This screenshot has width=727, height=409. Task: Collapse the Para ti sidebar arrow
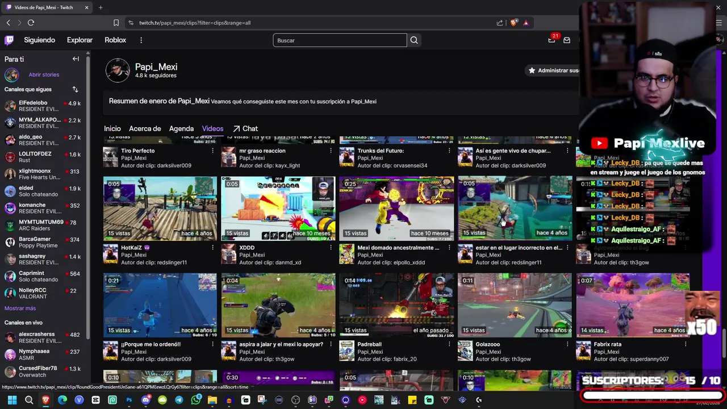76,59
